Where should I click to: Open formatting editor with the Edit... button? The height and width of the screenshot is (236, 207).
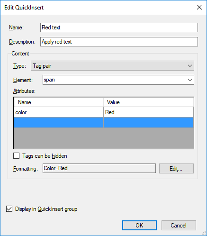point(176,169)
